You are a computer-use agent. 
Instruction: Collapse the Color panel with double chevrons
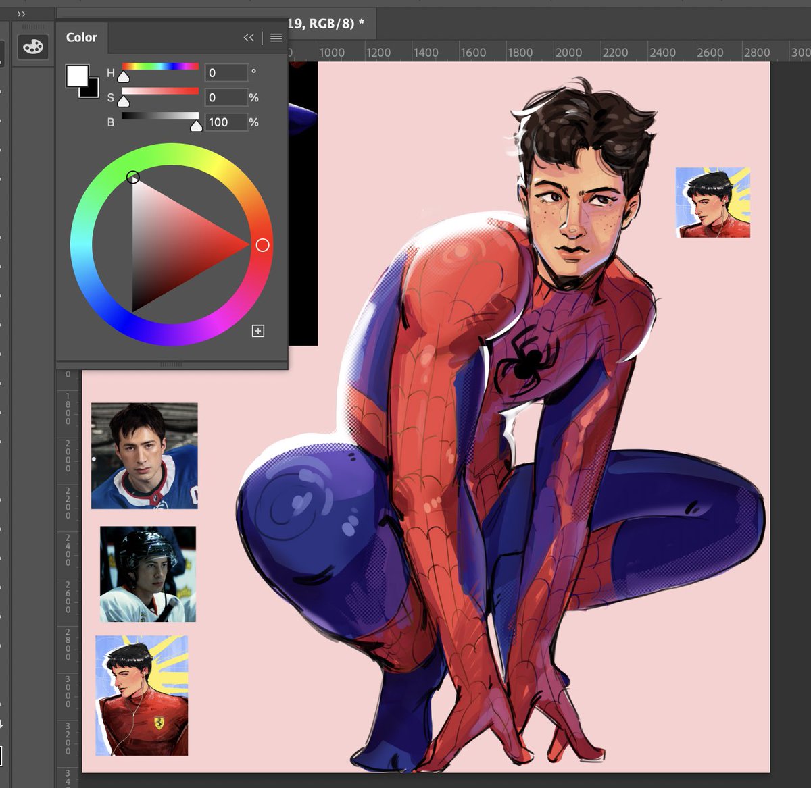(249, 38)
